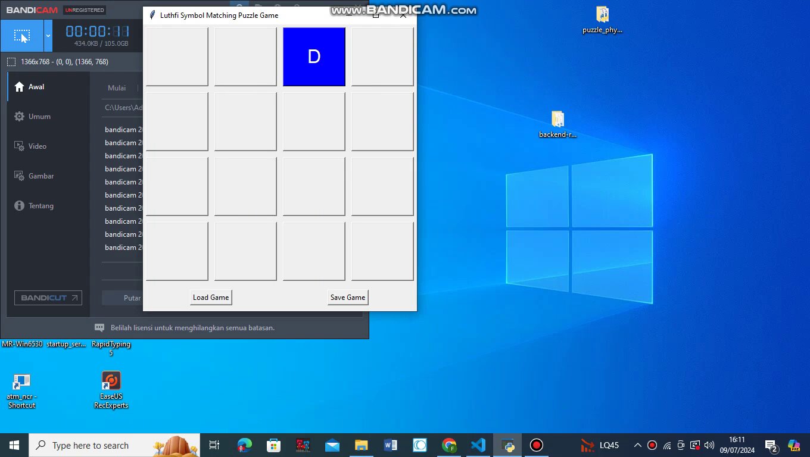Open the backend-r desktop folder icon
This screenshot has height=457, width=810.
pyautogui.click(x=557, y=120)
